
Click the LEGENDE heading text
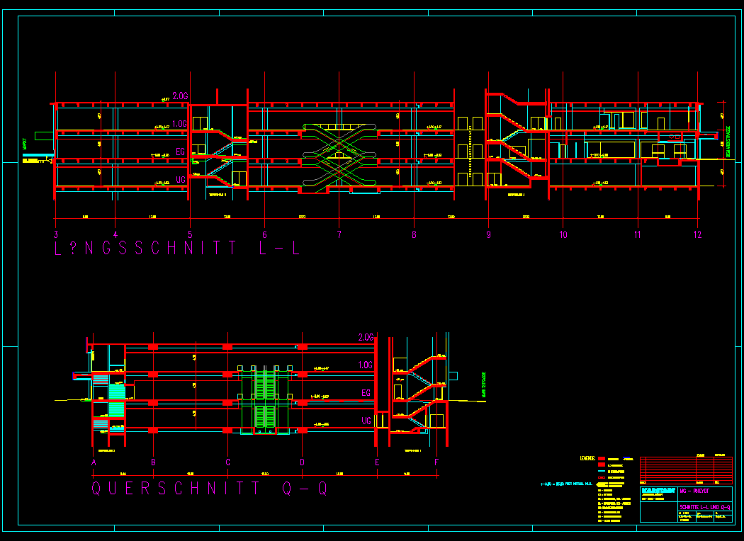tap(587, 458)
